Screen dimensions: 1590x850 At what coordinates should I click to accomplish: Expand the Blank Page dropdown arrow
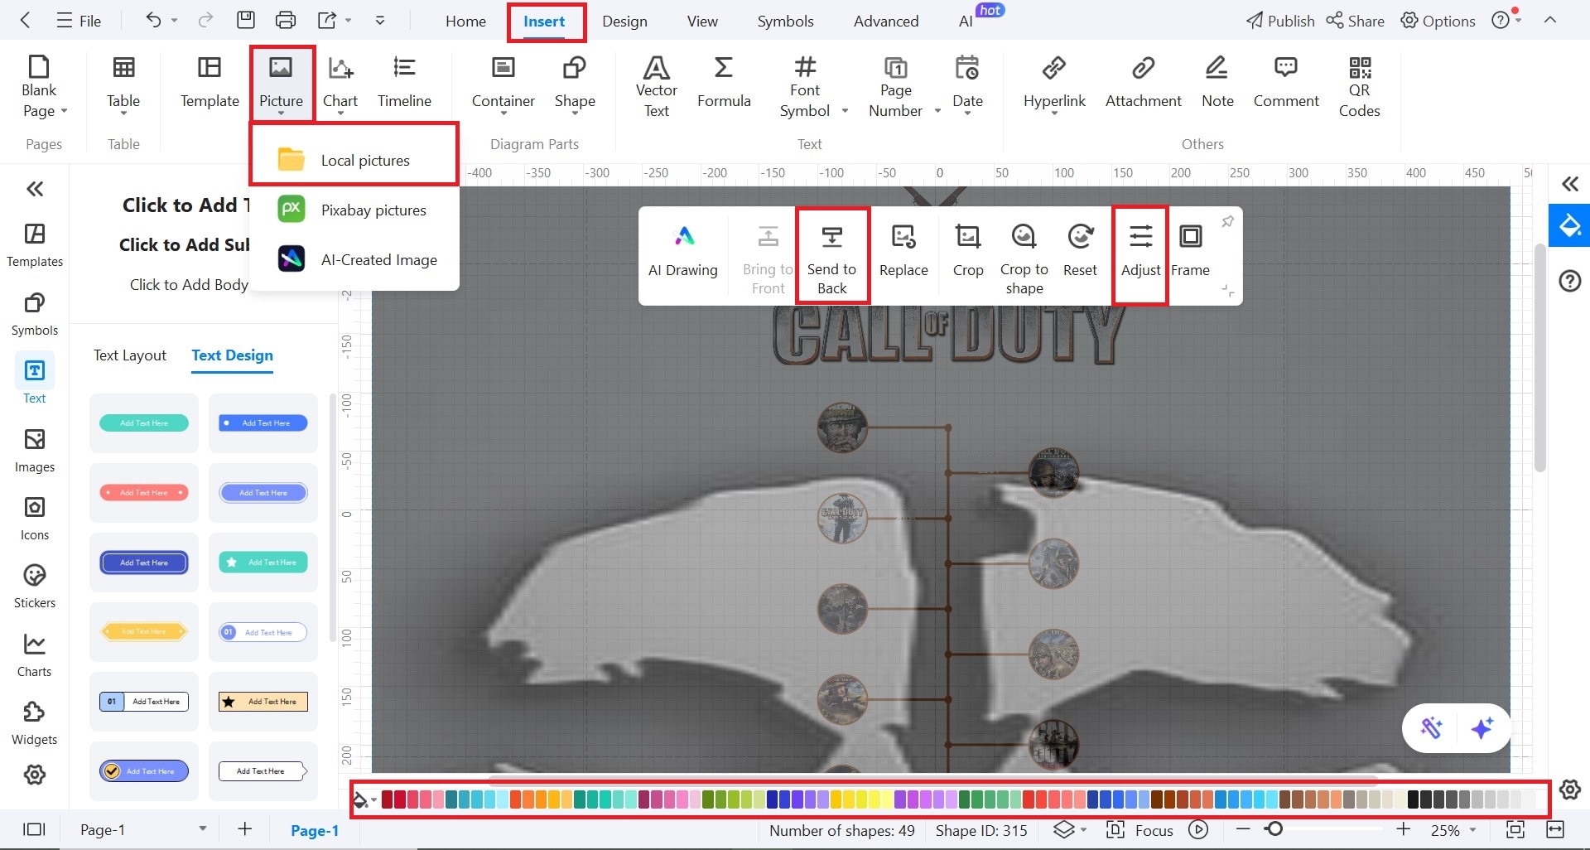[x=64, y=111]
